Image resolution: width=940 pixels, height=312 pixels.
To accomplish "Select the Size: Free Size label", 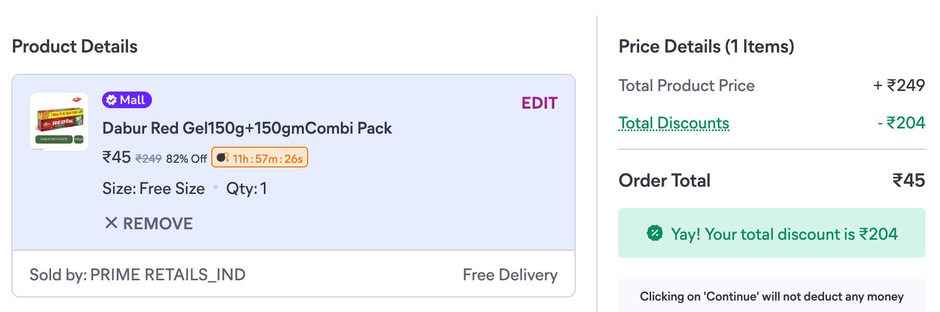I will pos(154,188).
